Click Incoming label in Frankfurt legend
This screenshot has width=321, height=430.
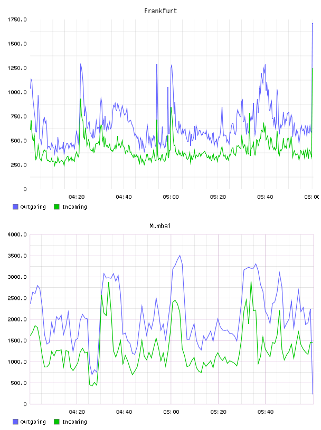74,207
